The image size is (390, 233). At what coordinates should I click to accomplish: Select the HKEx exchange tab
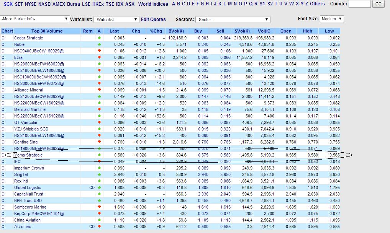98,4
